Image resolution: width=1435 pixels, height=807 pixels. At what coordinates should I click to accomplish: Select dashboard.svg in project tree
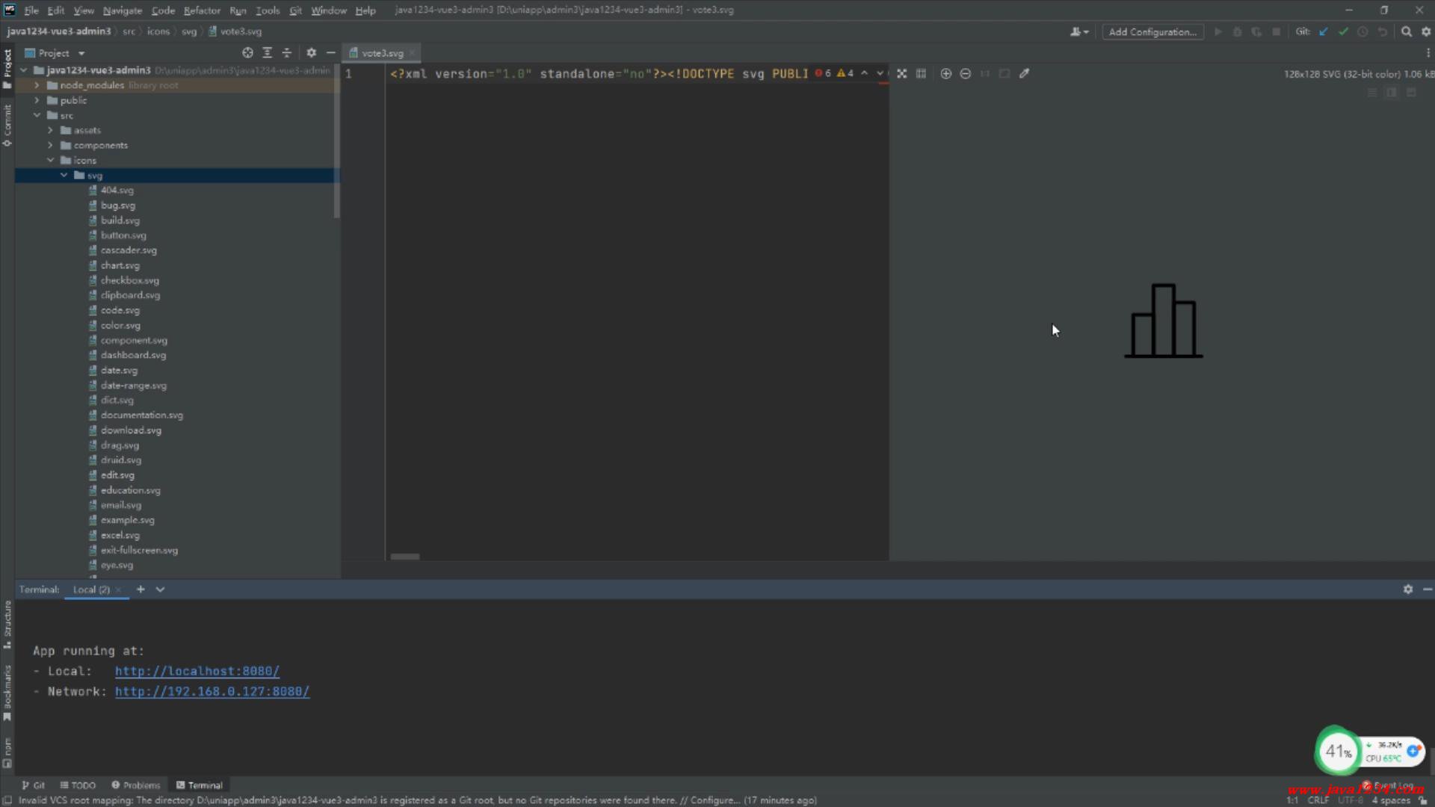pos(133,355)
